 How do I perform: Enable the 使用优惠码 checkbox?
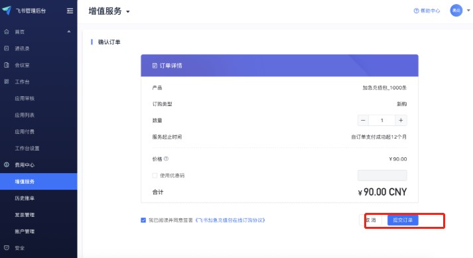click(x=155, y=175)
